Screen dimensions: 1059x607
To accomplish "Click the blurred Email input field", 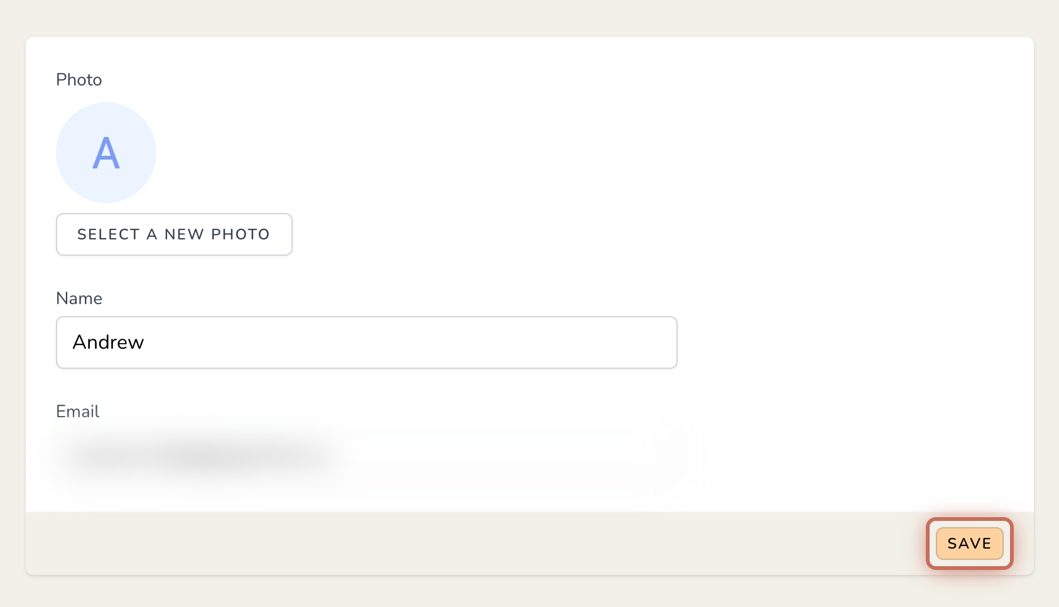I will 367,456.
